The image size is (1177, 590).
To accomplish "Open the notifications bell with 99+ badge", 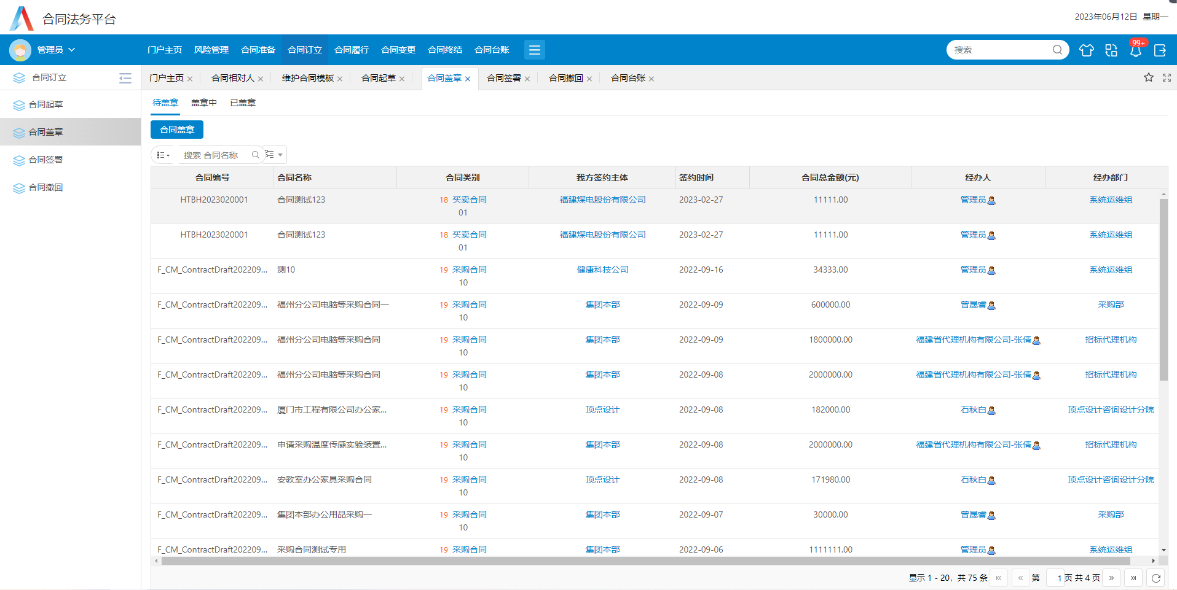I will click(x=1136, y=50).
